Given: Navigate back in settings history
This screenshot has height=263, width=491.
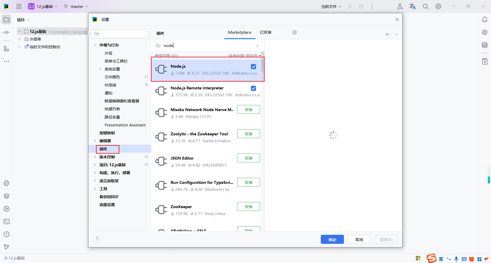Looking at the screenshot, I should point(388,34).
